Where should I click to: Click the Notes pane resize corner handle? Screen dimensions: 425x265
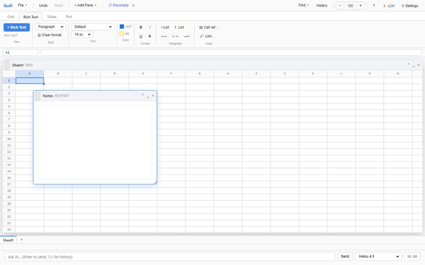tap(155, 182)
